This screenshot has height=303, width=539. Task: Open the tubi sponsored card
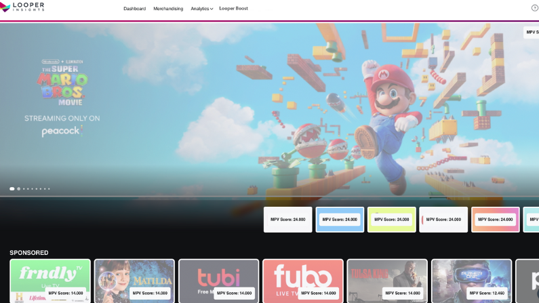click(x=218, y=281)
